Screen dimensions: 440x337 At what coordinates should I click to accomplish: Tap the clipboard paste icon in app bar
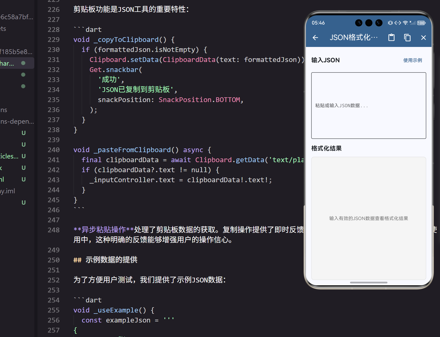[x=391, y=38]
